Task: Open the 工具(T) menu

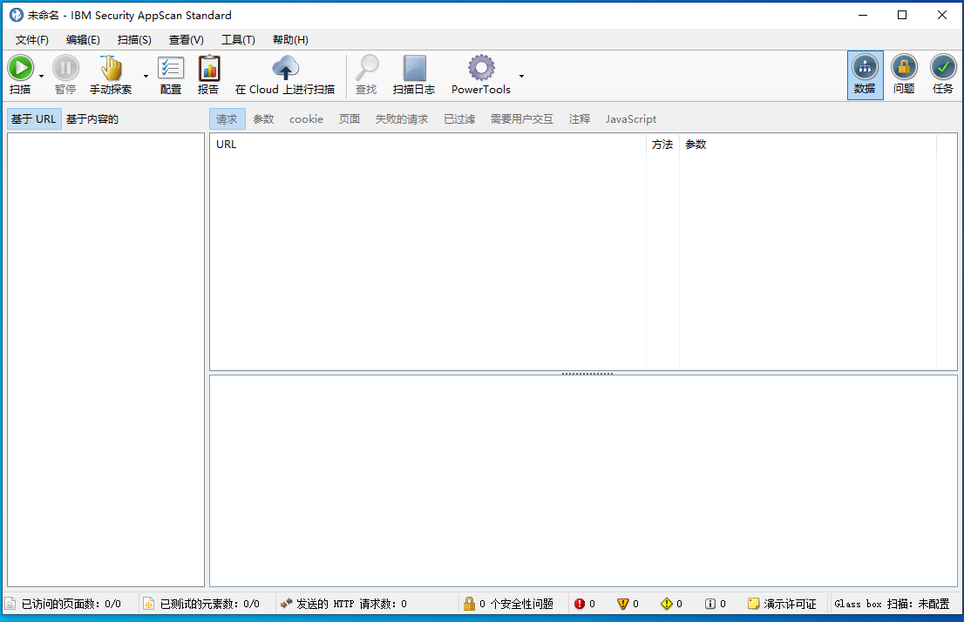Action: (x=238, y=40)
